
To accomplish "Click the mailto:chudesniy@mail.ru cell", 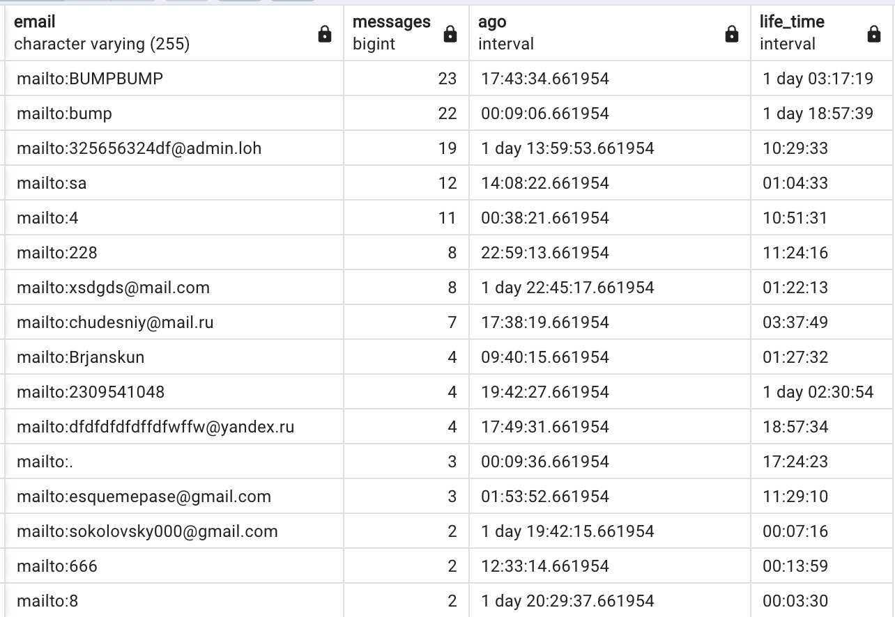I will click(x=115, y=322).
